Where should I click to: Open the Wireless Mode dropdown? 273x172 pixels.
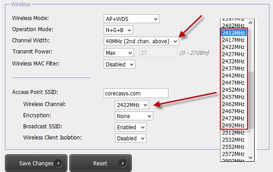tap(131, 19)
